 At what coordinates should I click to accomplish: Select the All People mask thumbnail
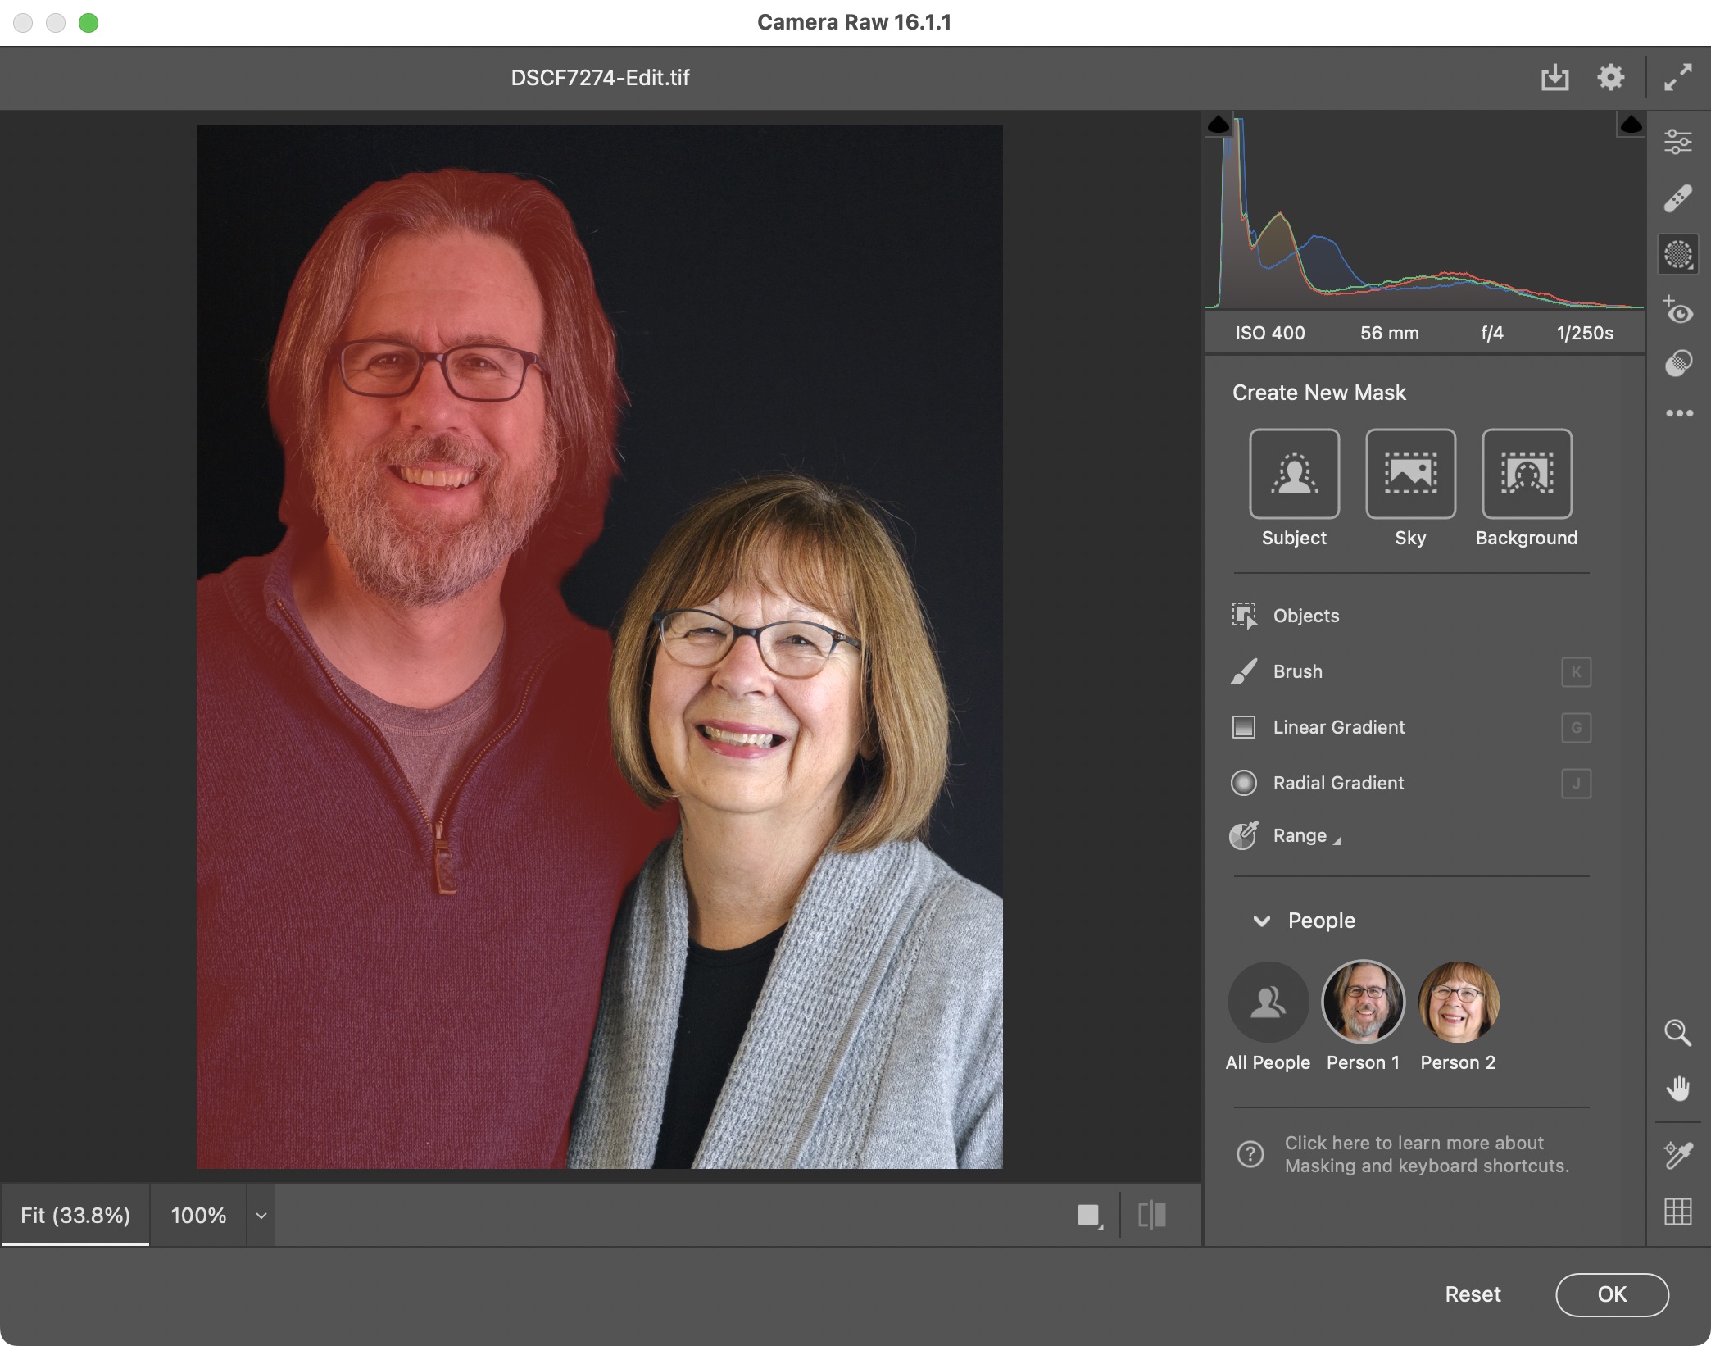[x=1268, y=1002]
